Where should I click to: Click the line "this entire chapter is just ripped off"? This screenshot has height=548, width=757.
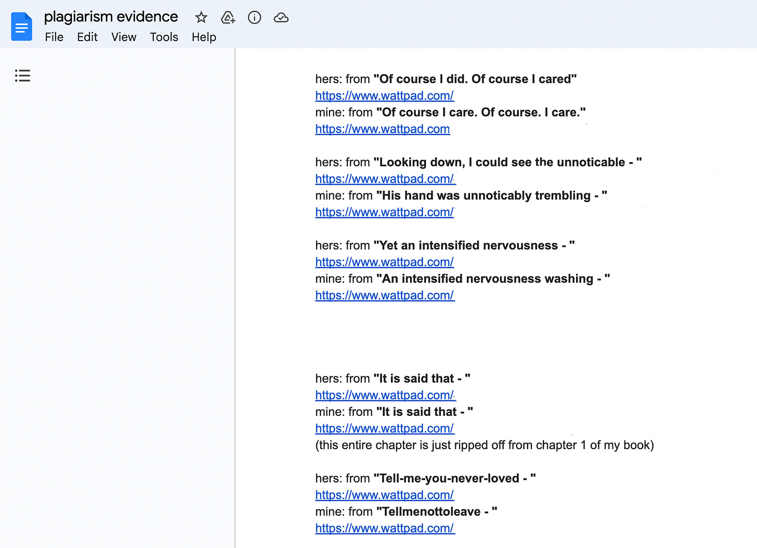[485, 445]
